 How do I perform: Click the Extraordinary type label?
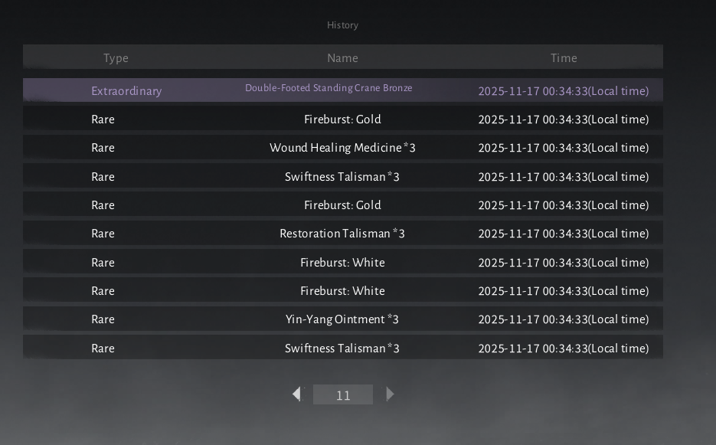[x=126, y=91]
